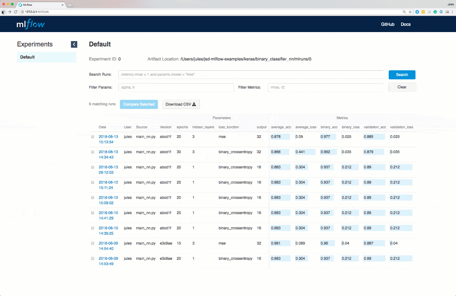456x296 pixels.
Task: Tick the checkbox for run 2018-08-09 14:54:40
Action: pyautogui.click(x=92, y=243)
